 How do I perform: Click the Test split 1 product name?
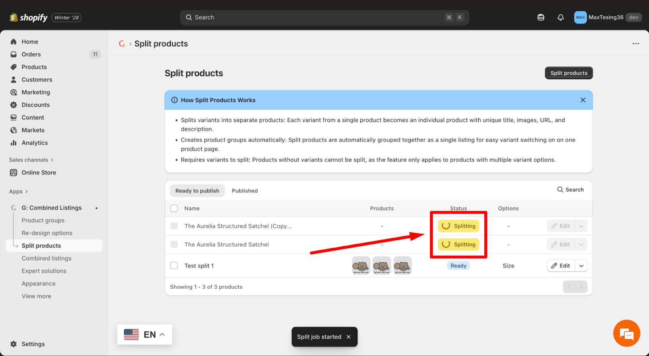[199, 265]
